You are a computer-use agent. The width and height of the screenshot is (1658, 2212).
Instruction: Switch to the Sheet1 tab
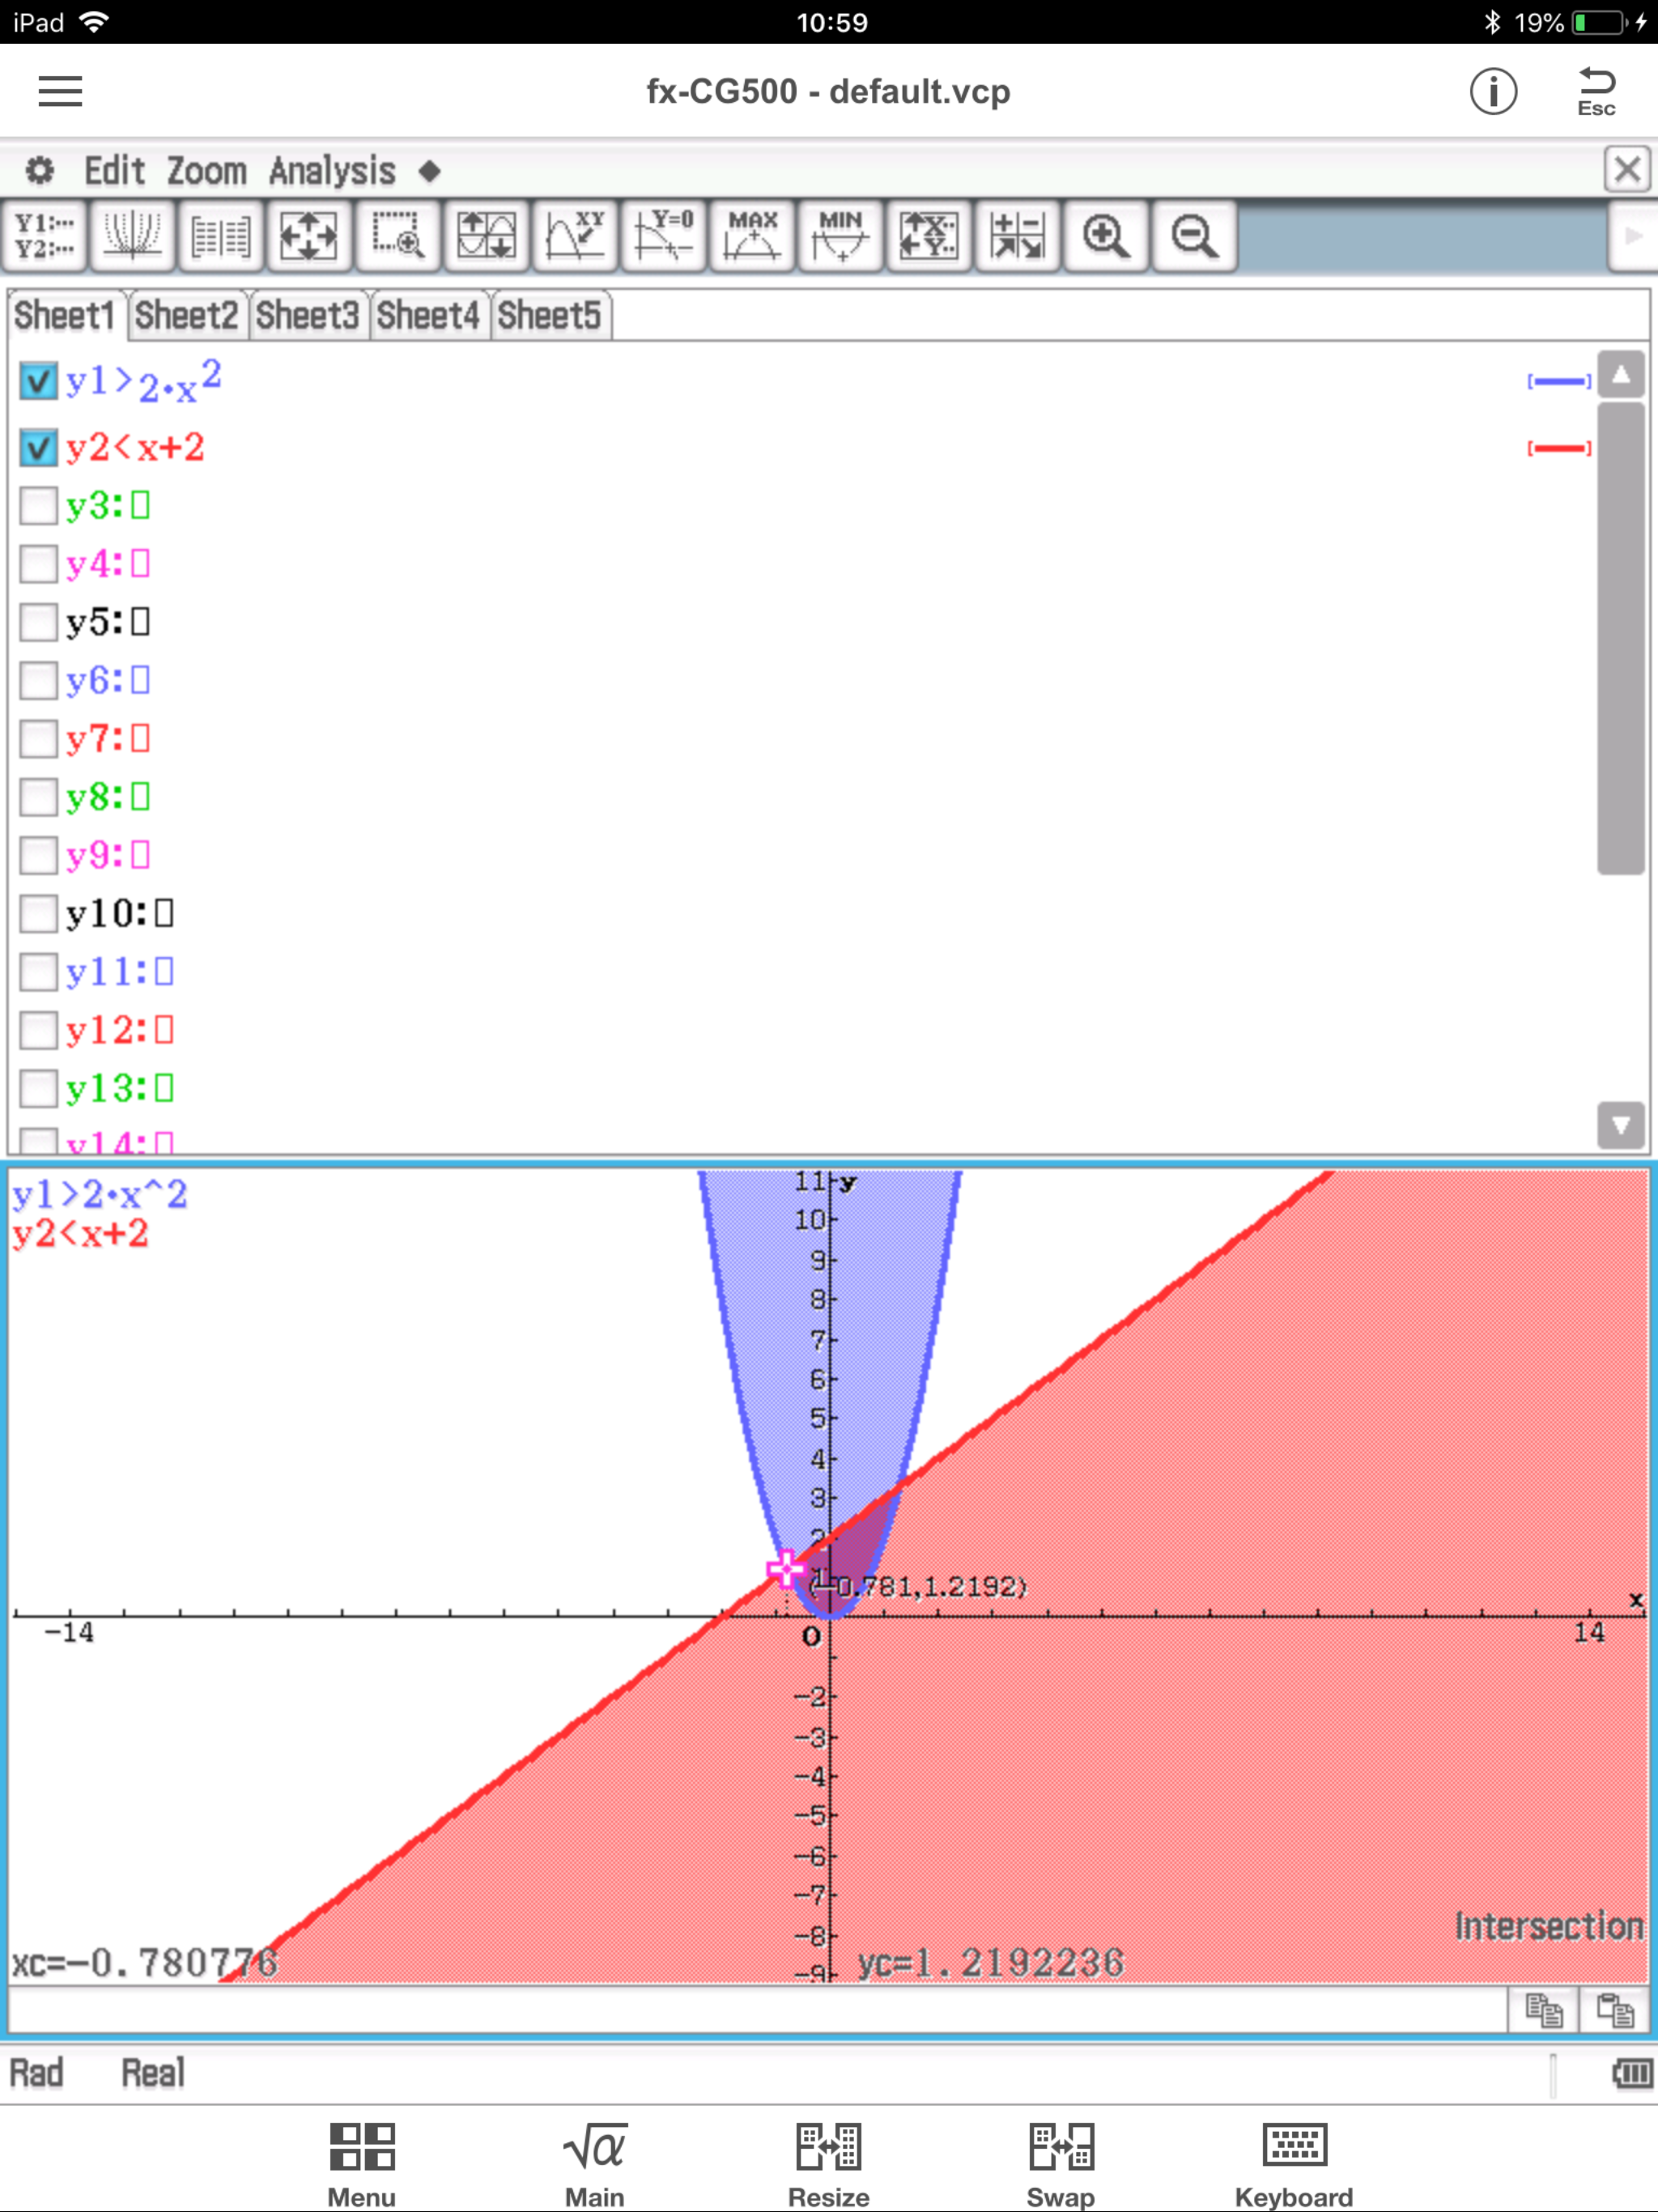coord(65,316)
